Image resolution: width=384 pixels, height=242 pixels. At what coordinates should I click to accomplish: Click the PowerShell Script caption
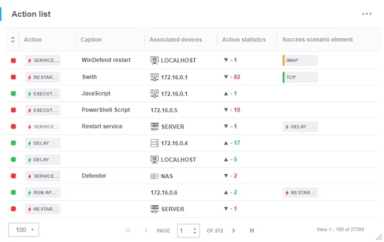(106, 110)
